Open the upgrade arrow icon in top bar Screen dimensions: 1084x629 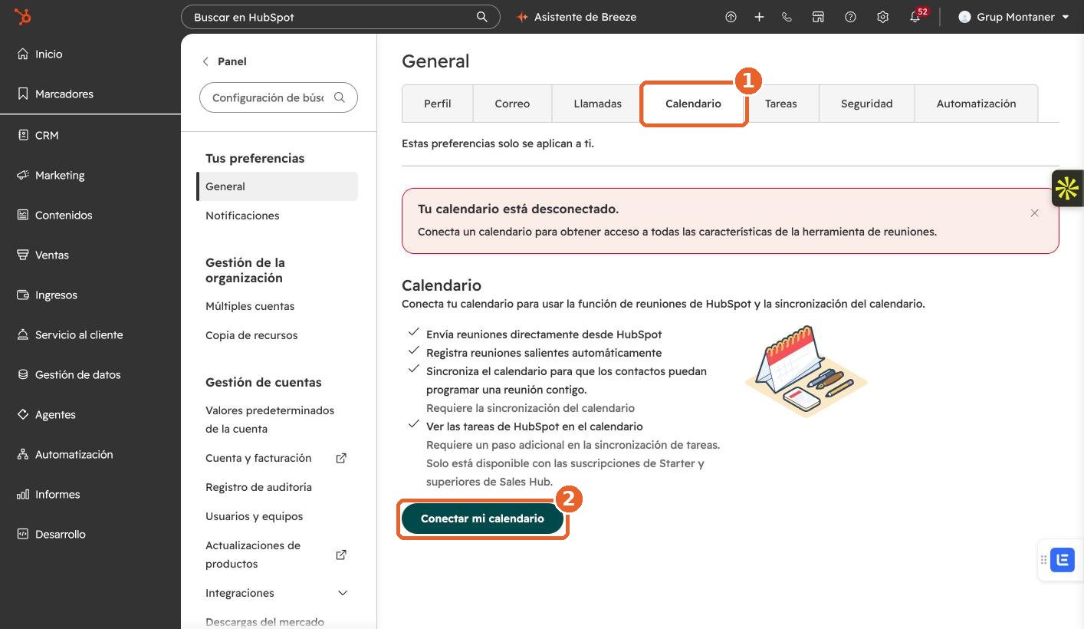pos(731,17)
